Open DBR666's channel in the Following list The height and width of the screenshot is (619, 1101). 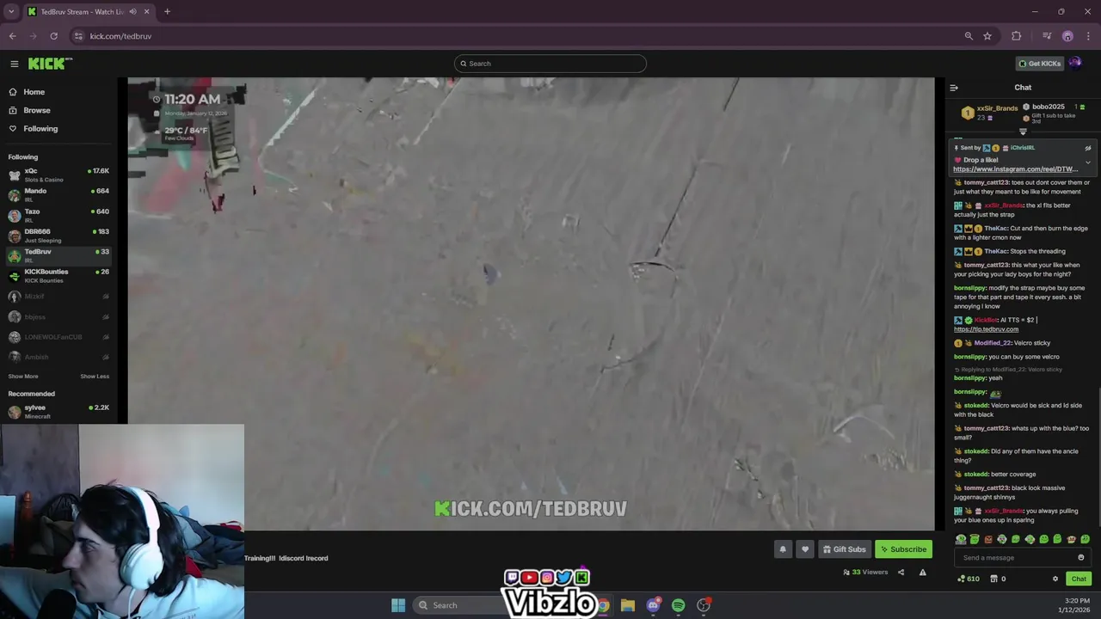[x=58, y=236]
